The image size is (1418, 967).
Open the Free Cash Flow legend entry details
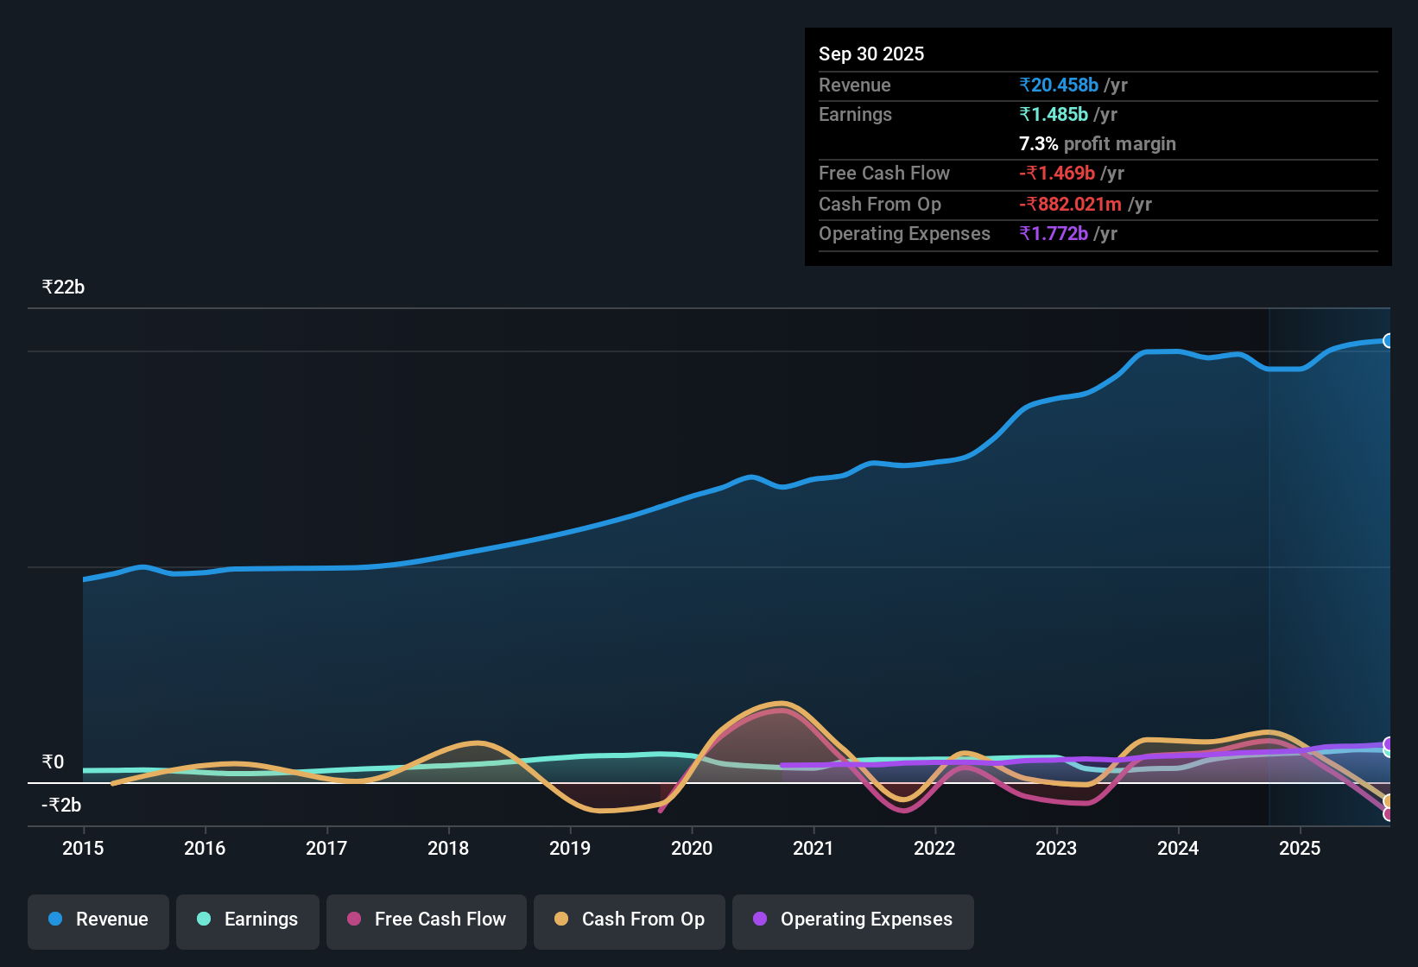click(x=427, y=920)
